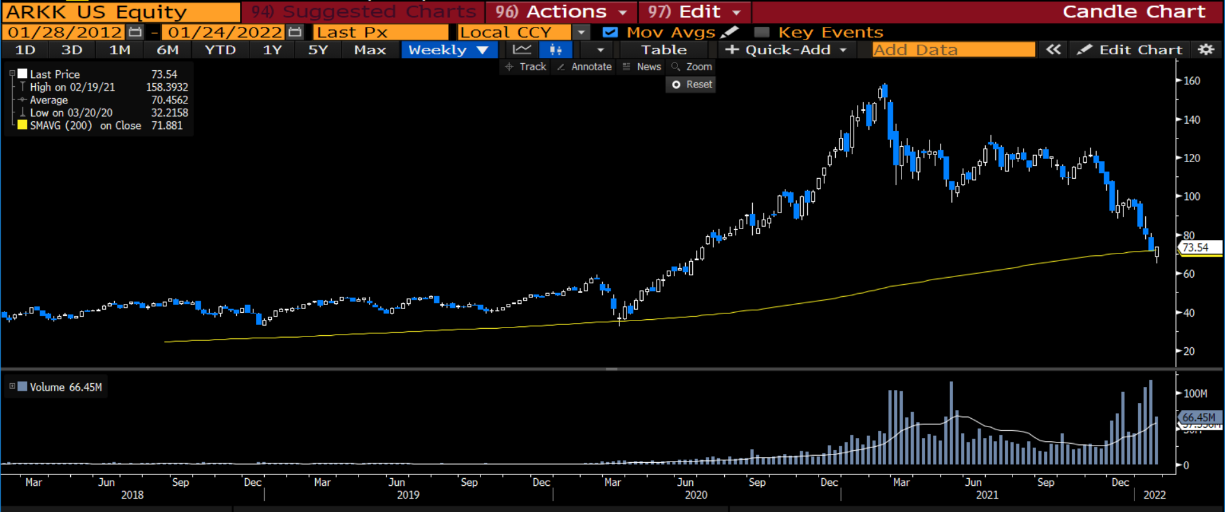Image resolution: width=1225 pixels, height=512 pixels.
Task: Collapse the Last Price legend tree
Action: (12, 73)
